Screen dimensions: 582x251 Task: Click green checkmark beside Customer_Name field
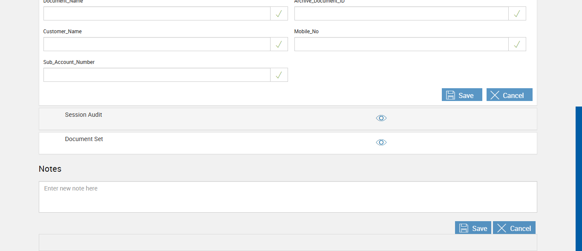click(279, 44)
